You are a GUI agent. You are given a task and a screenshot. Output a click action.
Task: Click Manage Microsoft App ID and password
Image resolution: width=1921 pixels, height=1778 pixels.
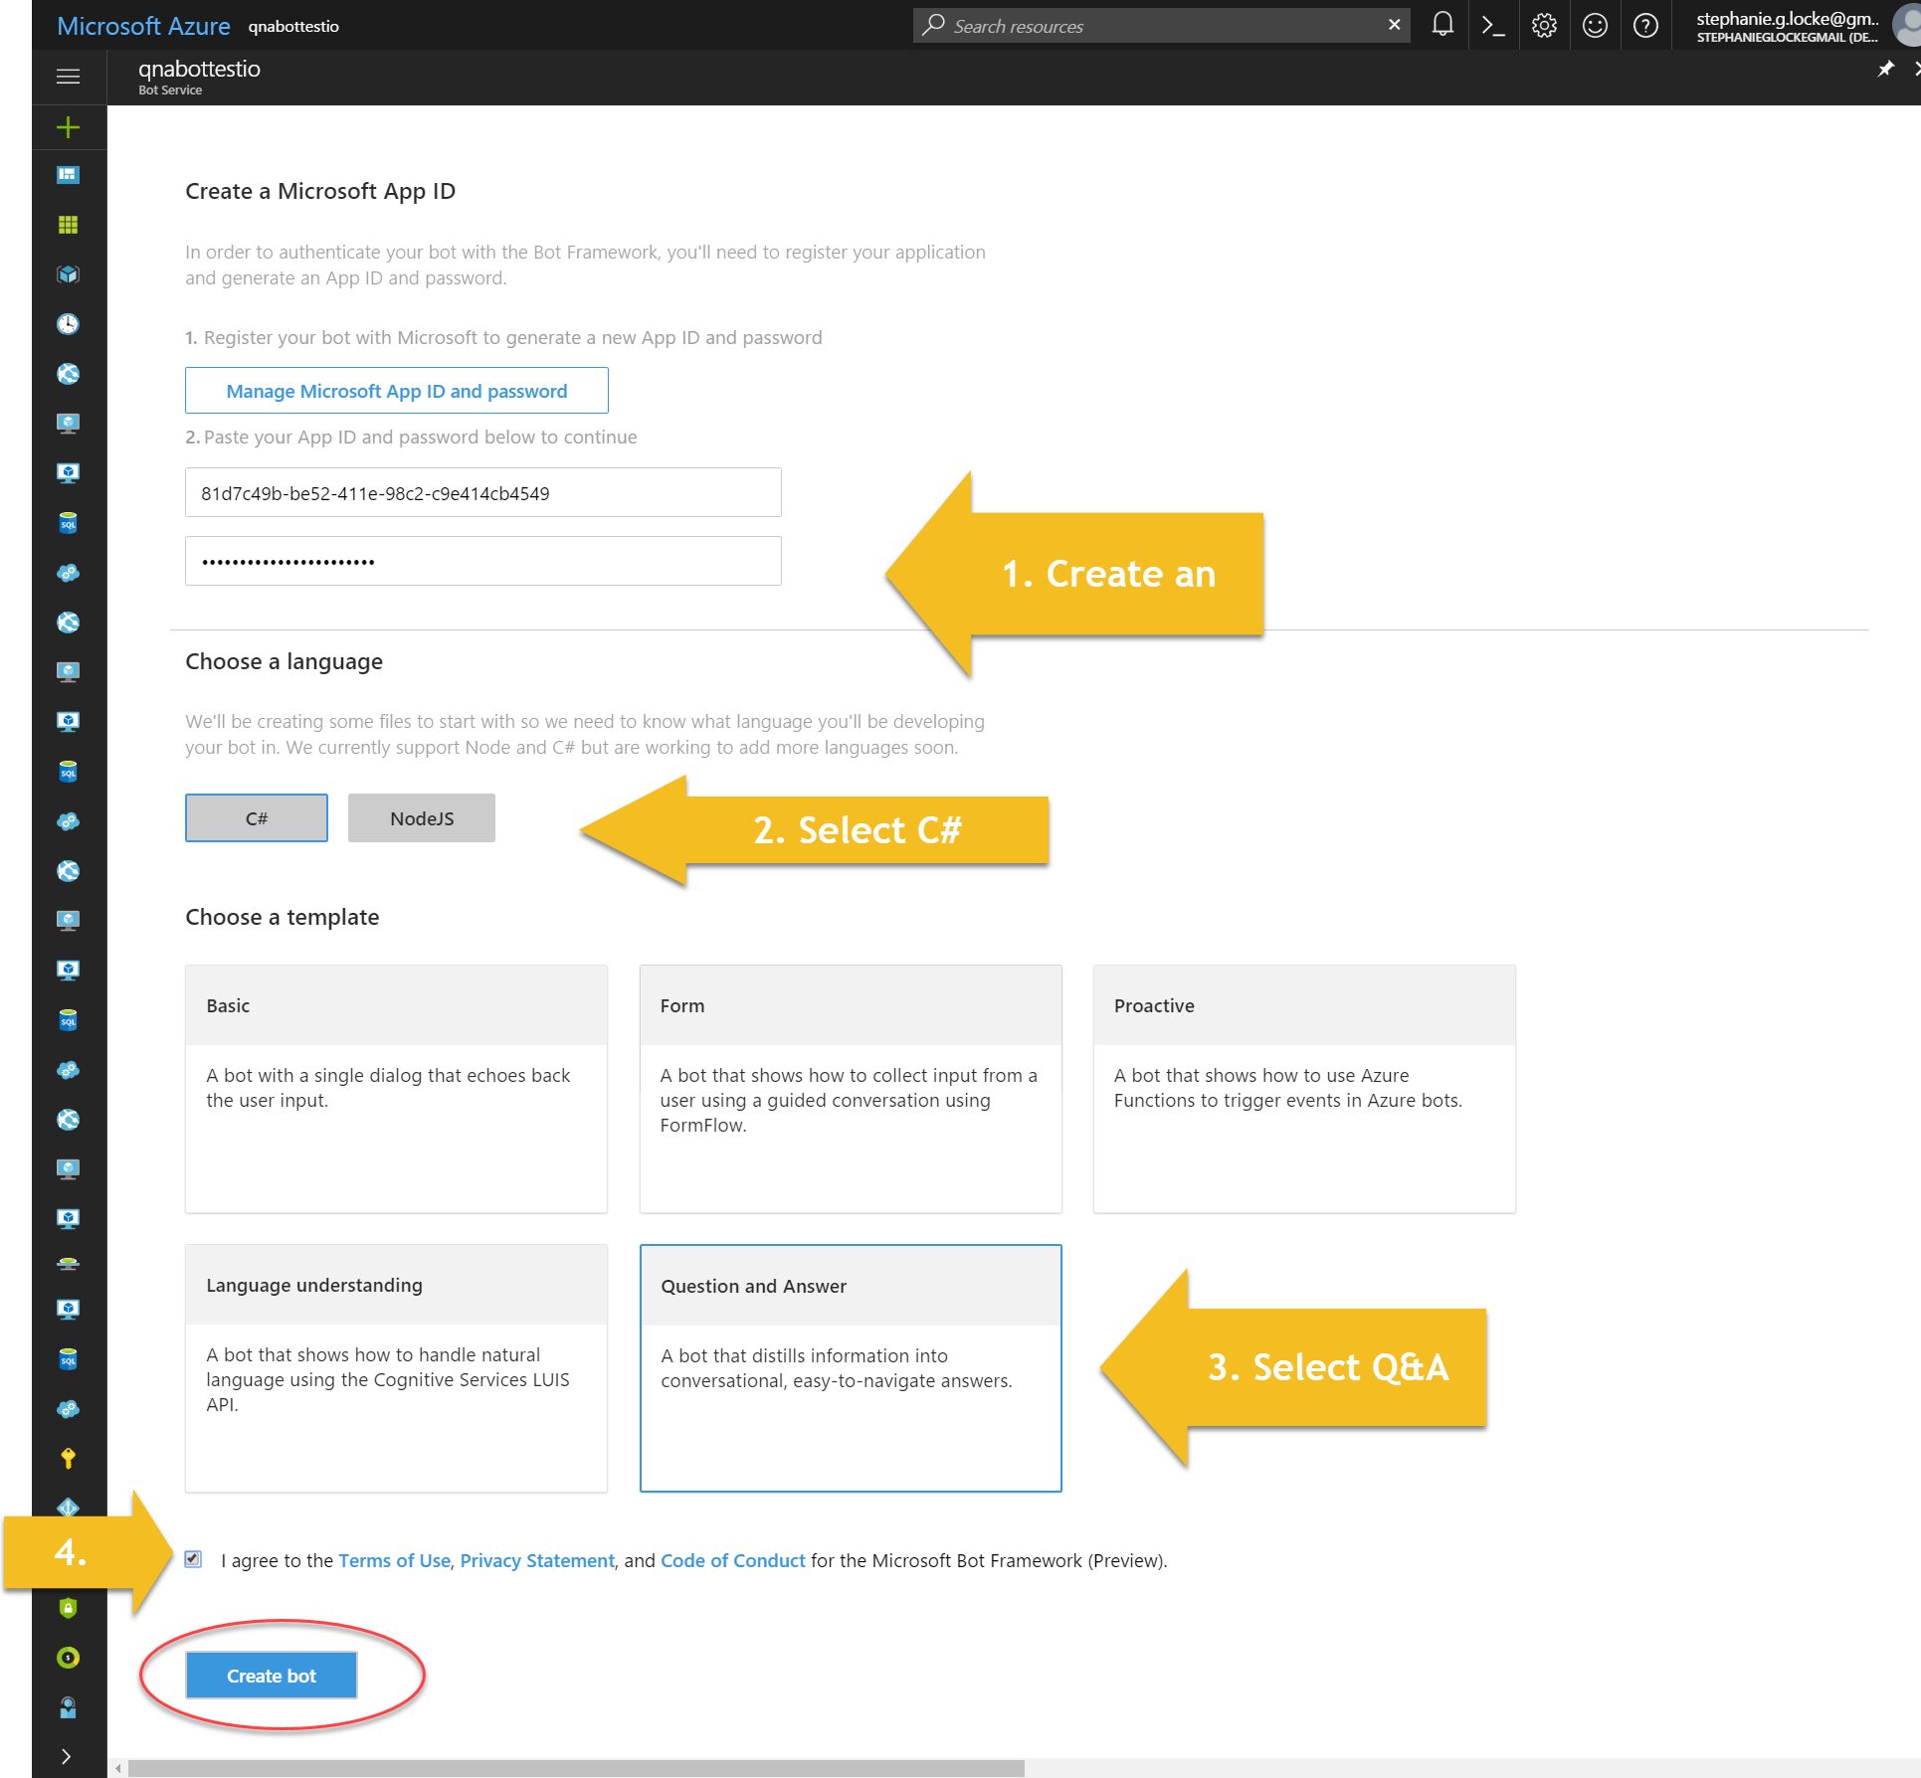click(x=397, y=391)
